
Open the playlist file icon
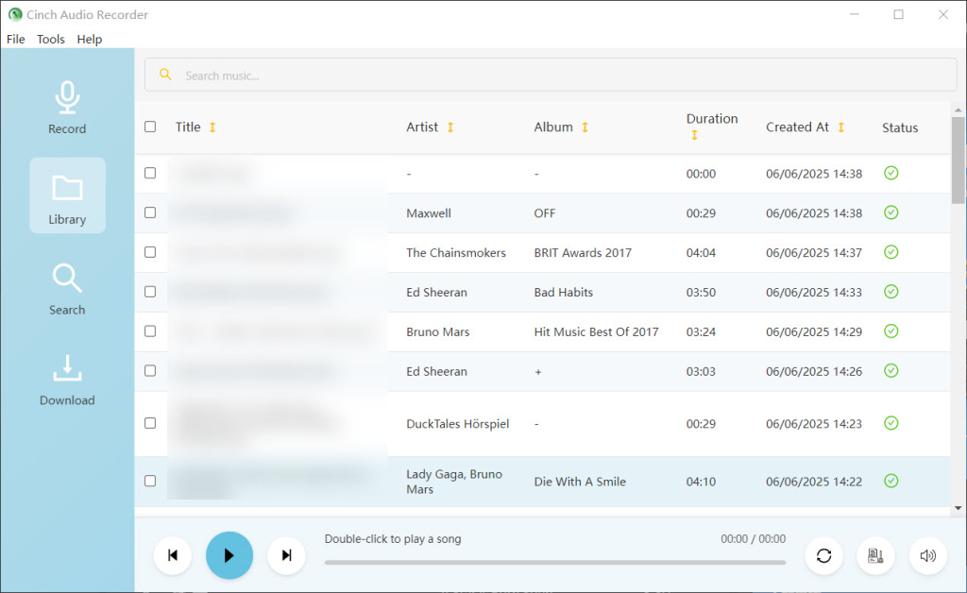[x=875, y=555]
